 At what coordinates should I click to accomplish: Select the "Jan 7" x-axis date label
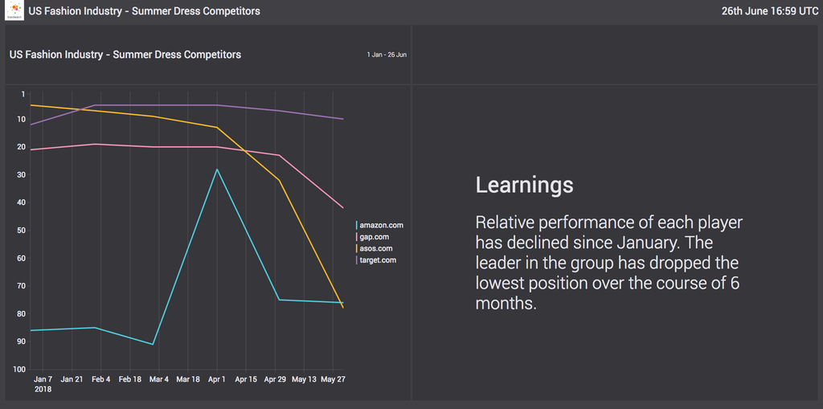(43, 378)
